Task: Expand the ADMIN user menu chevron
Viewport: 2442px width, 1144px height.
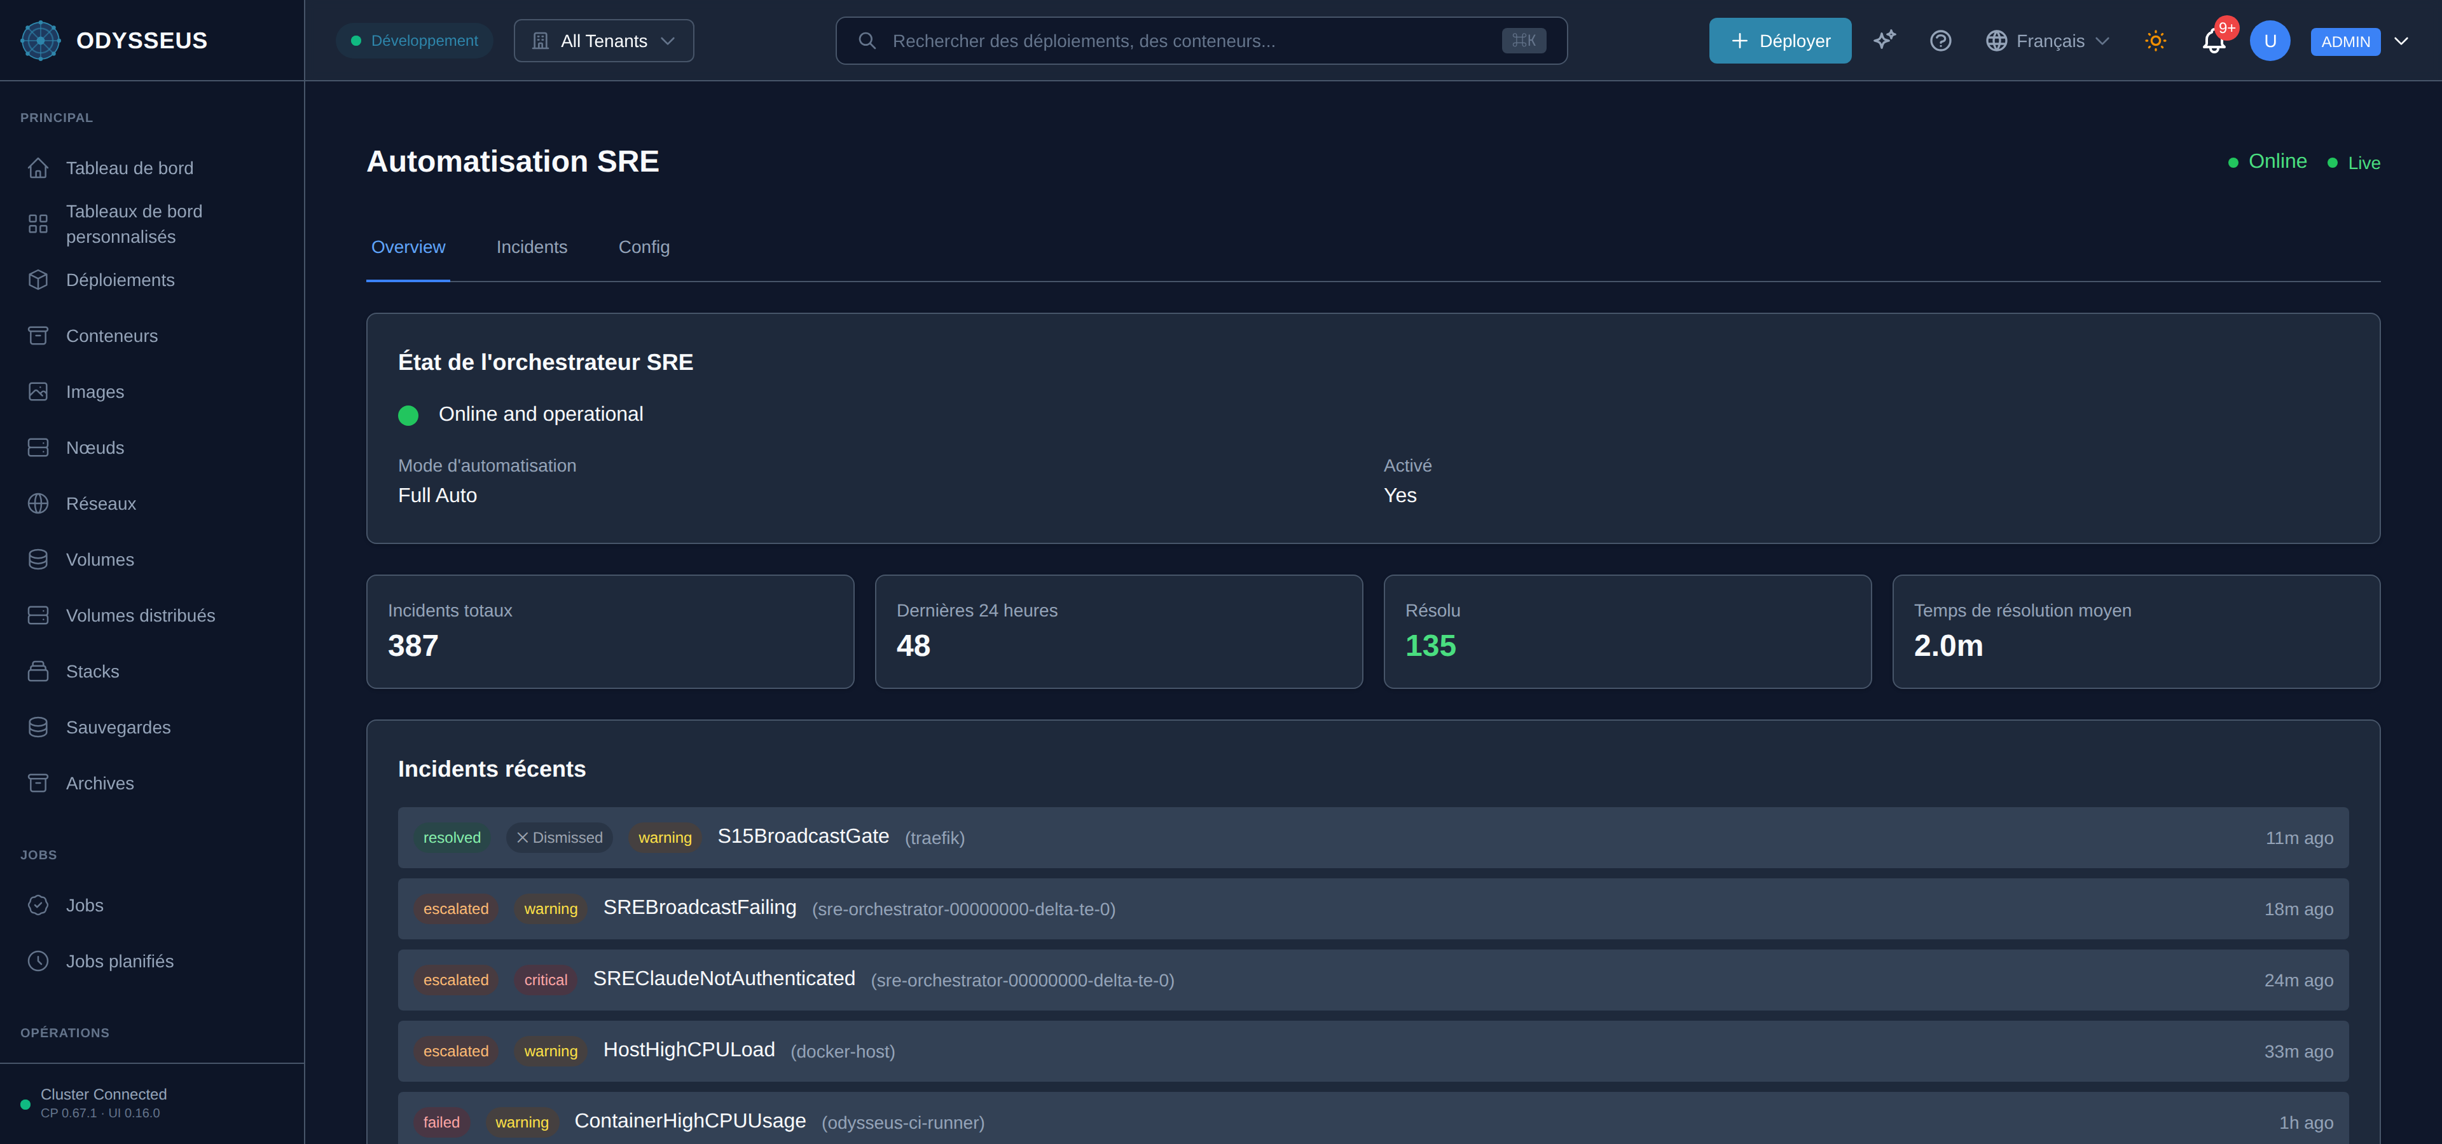Action: pos(2401,41)
